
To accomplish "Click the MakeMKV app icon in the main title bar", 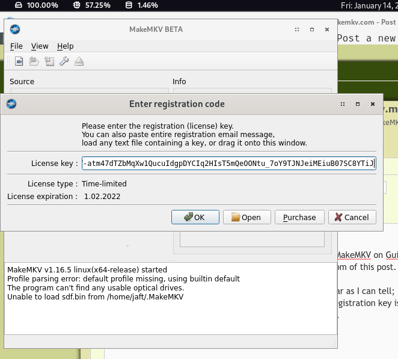I will pos(15,29).
